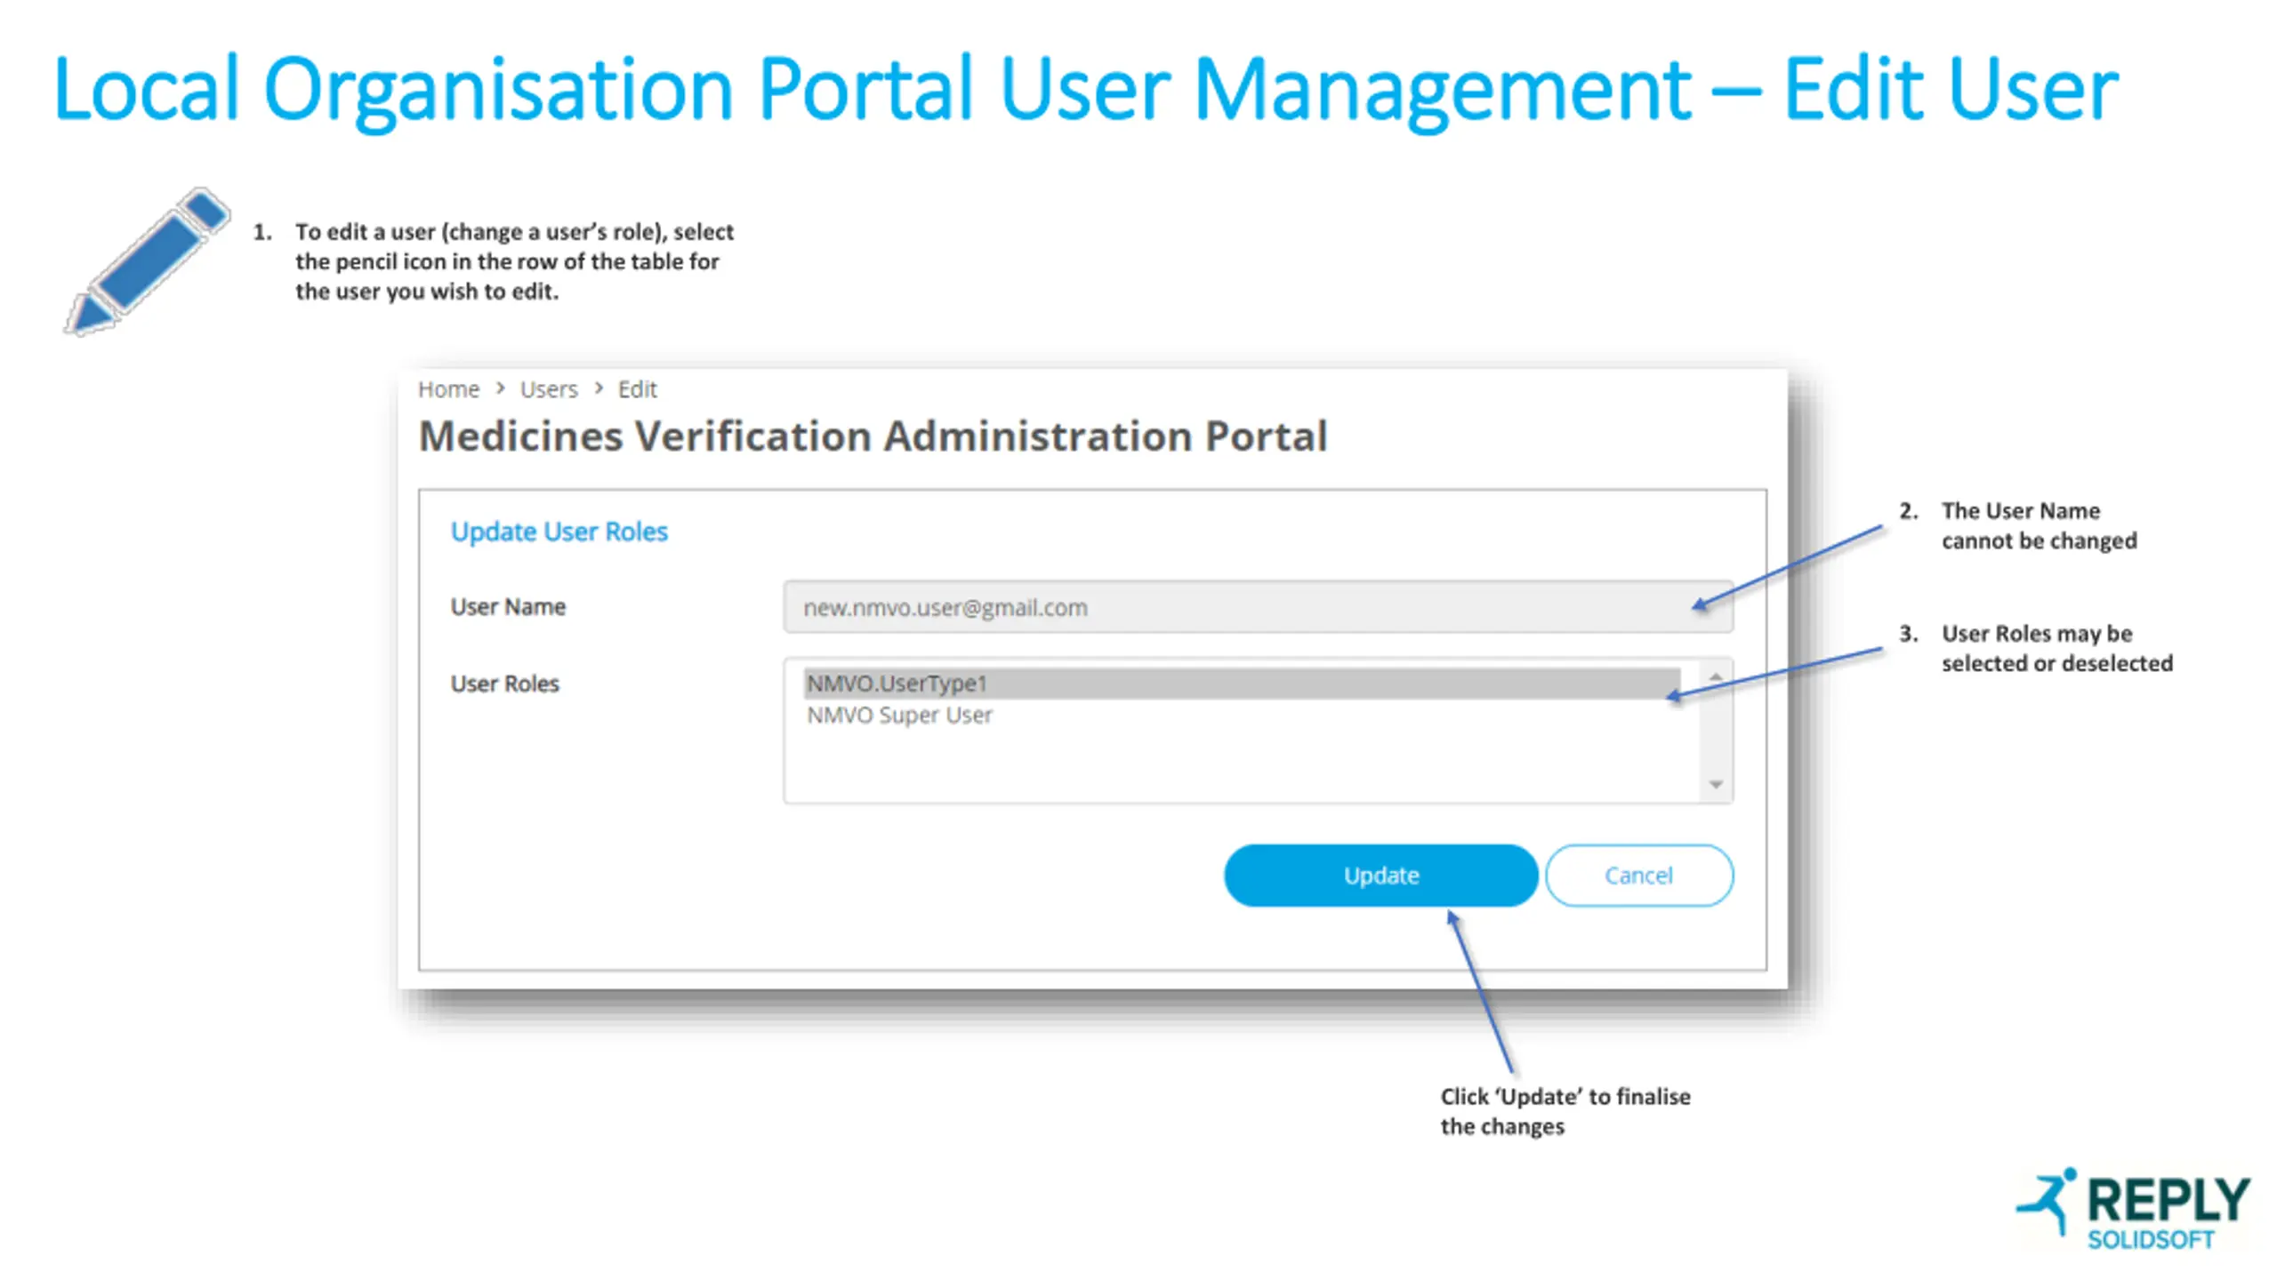Click the User Roles field label
This screenshot has width=2277, height=1280.
[504, 684]
